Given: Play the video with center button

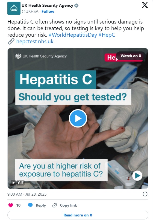Looking at the screenshot, I should [x=78, y=118].
